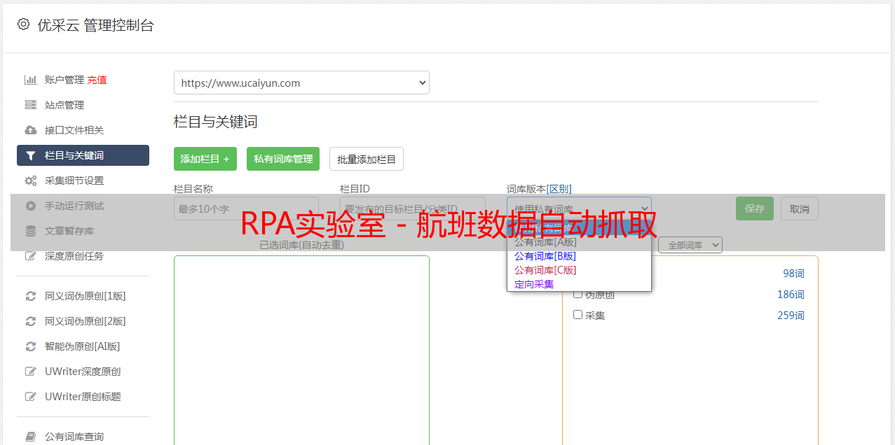This screenshot has width=895, height=445.
Task: Click the play icon for 手动运行测试
Action: (x=31, y=206)
